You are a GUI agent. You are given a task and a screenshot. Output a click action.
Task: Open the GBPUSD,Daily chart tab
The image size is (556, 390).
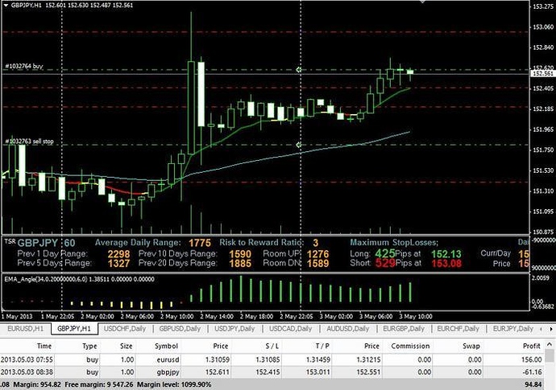180,328
